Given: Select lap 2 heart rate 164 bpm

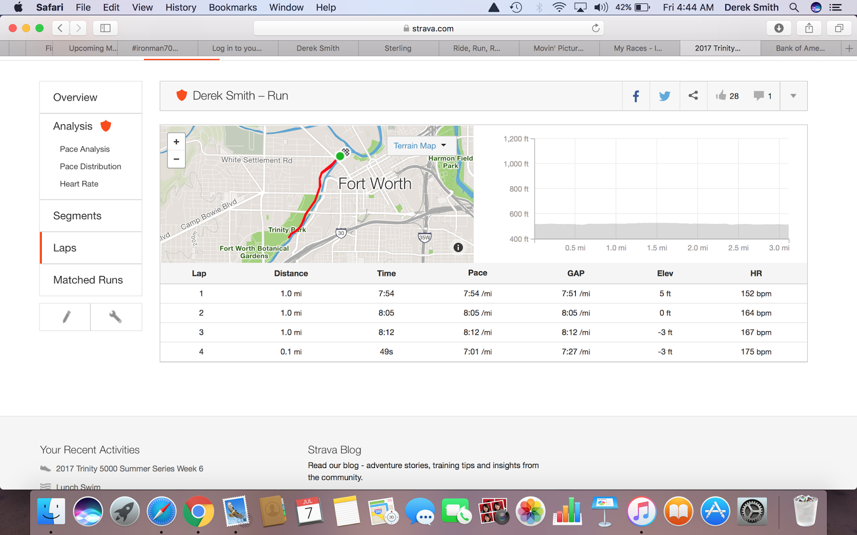Looking at the screenshot, I should click(x=756, y=313).
